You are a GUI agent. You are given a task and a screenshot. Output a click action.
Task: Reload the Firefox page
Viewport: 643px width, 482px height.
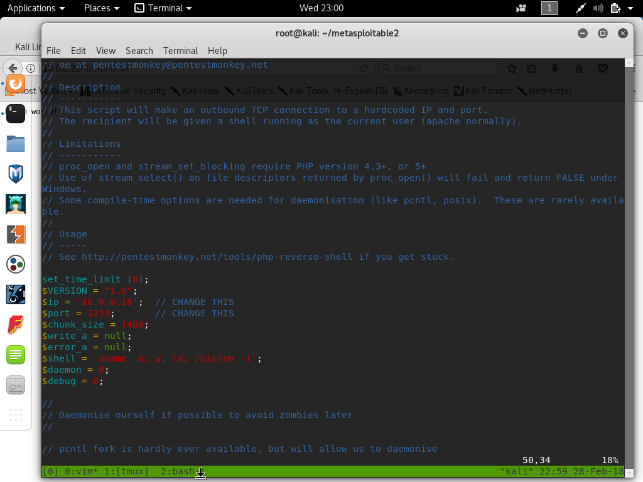click(364, 68)
